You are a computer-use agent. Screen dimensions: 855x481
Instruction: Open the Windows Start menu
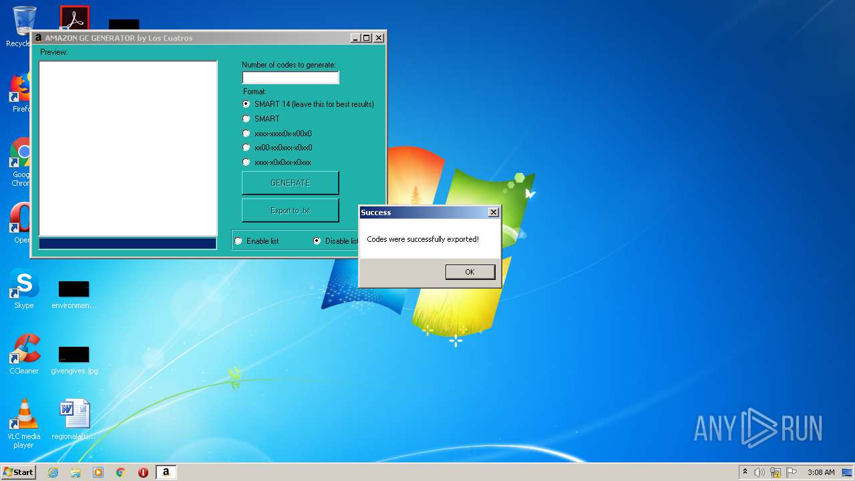pyautogui.click(x=18, y=472)
